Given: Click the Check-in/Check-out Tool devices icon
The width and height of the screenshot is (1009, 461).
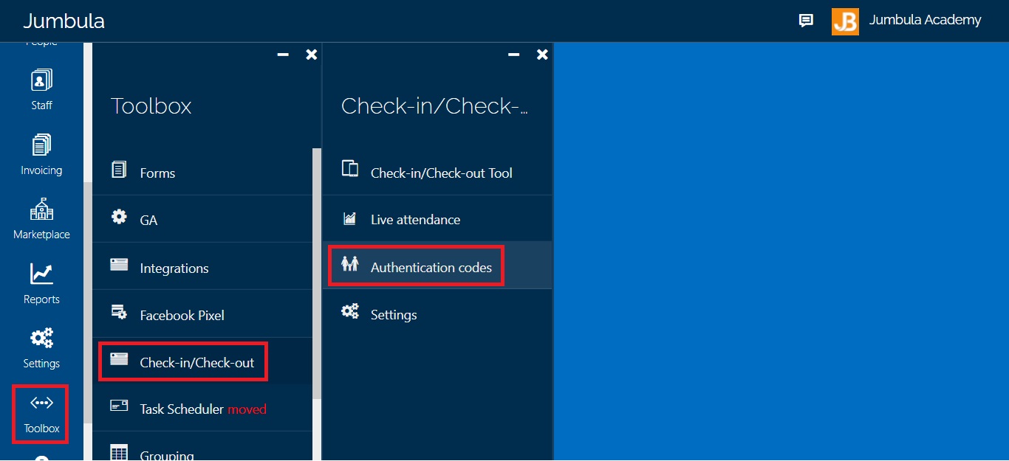Looking at the screenshot, I should click(350, 169).
